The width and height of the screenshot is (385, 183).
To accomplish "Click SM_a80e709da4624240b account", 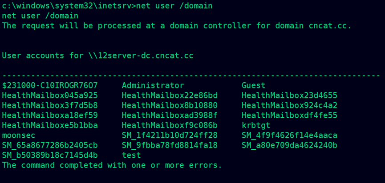I will pyautogui.click(x=289, y=145).
